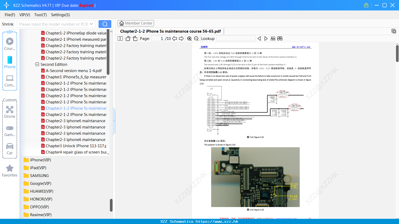Collapse the left panel handle

pyautogui.click(x=114, y=121)
